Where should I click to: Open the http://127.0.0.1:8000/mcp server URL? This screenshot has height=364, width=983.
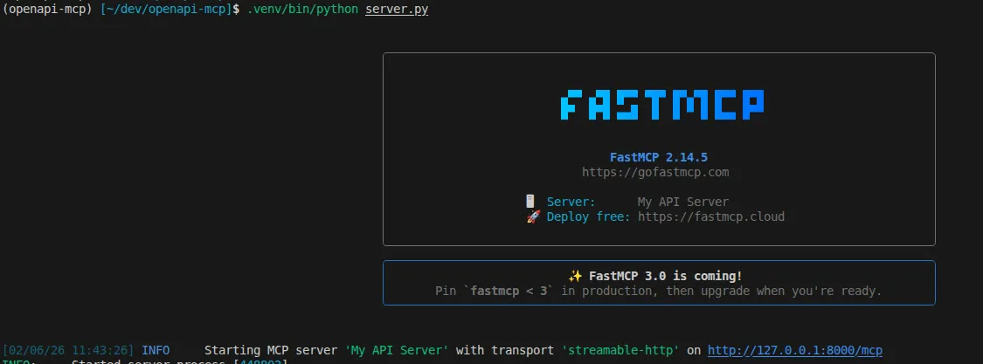(795, 350)
